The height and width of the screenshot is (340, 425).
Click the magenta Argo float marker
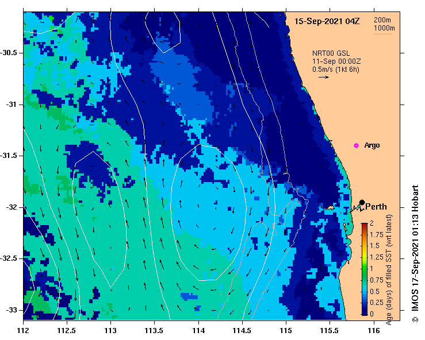[356, 146]
